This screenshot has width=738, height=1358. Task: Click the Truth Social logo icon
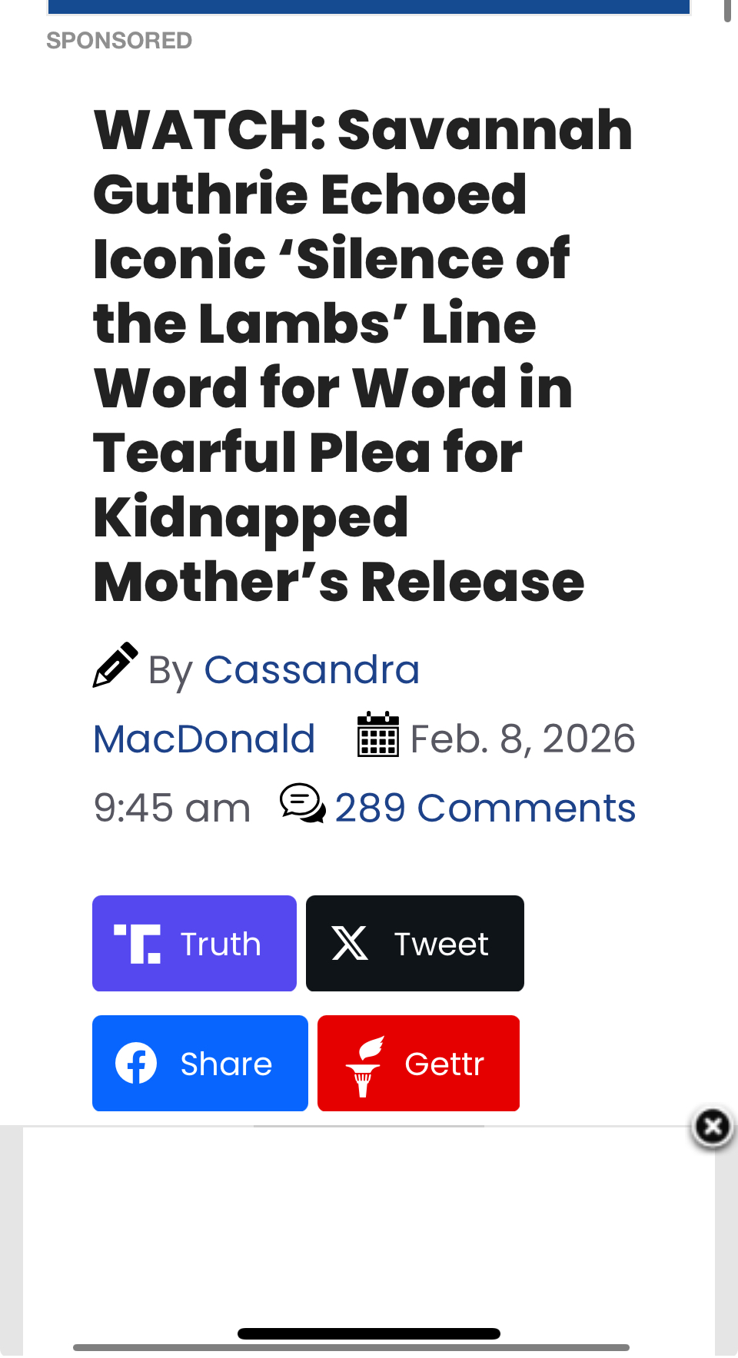click(138, 944)
